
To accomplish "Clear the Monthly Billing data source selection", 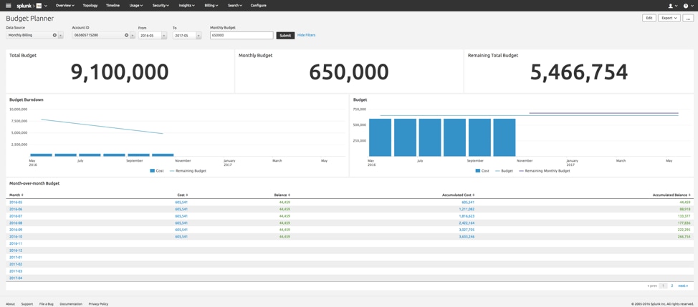I will click(54, 34).
